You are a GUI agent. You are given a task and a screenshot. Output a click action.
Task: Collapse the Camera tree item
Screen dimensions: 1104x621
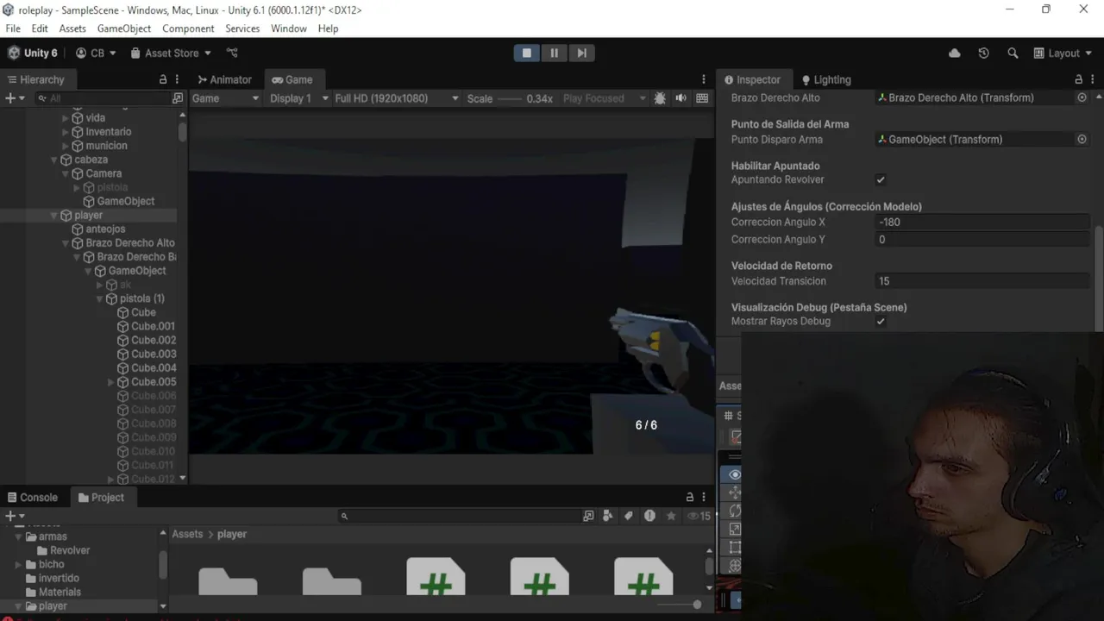tap(66, 173)
